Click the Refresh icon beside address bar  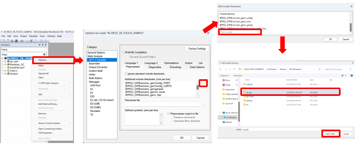pyautogui.click(x=319, y=69)
